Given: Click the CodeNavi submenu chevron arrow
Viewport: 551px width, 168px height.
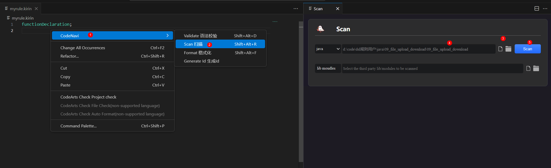Looking at the screenshot, I should 168,35.
